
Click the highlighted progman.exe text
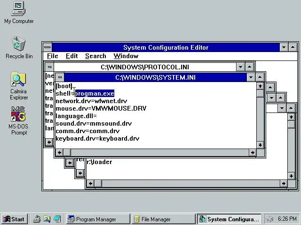pos(95,93)
